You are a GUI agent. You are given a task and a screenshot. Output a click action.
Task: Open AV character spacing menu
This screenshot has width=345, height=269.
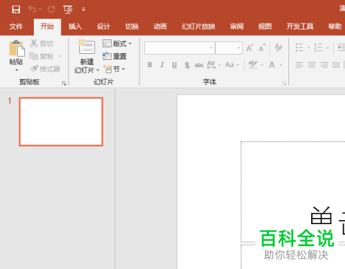[x=214, y=65]
